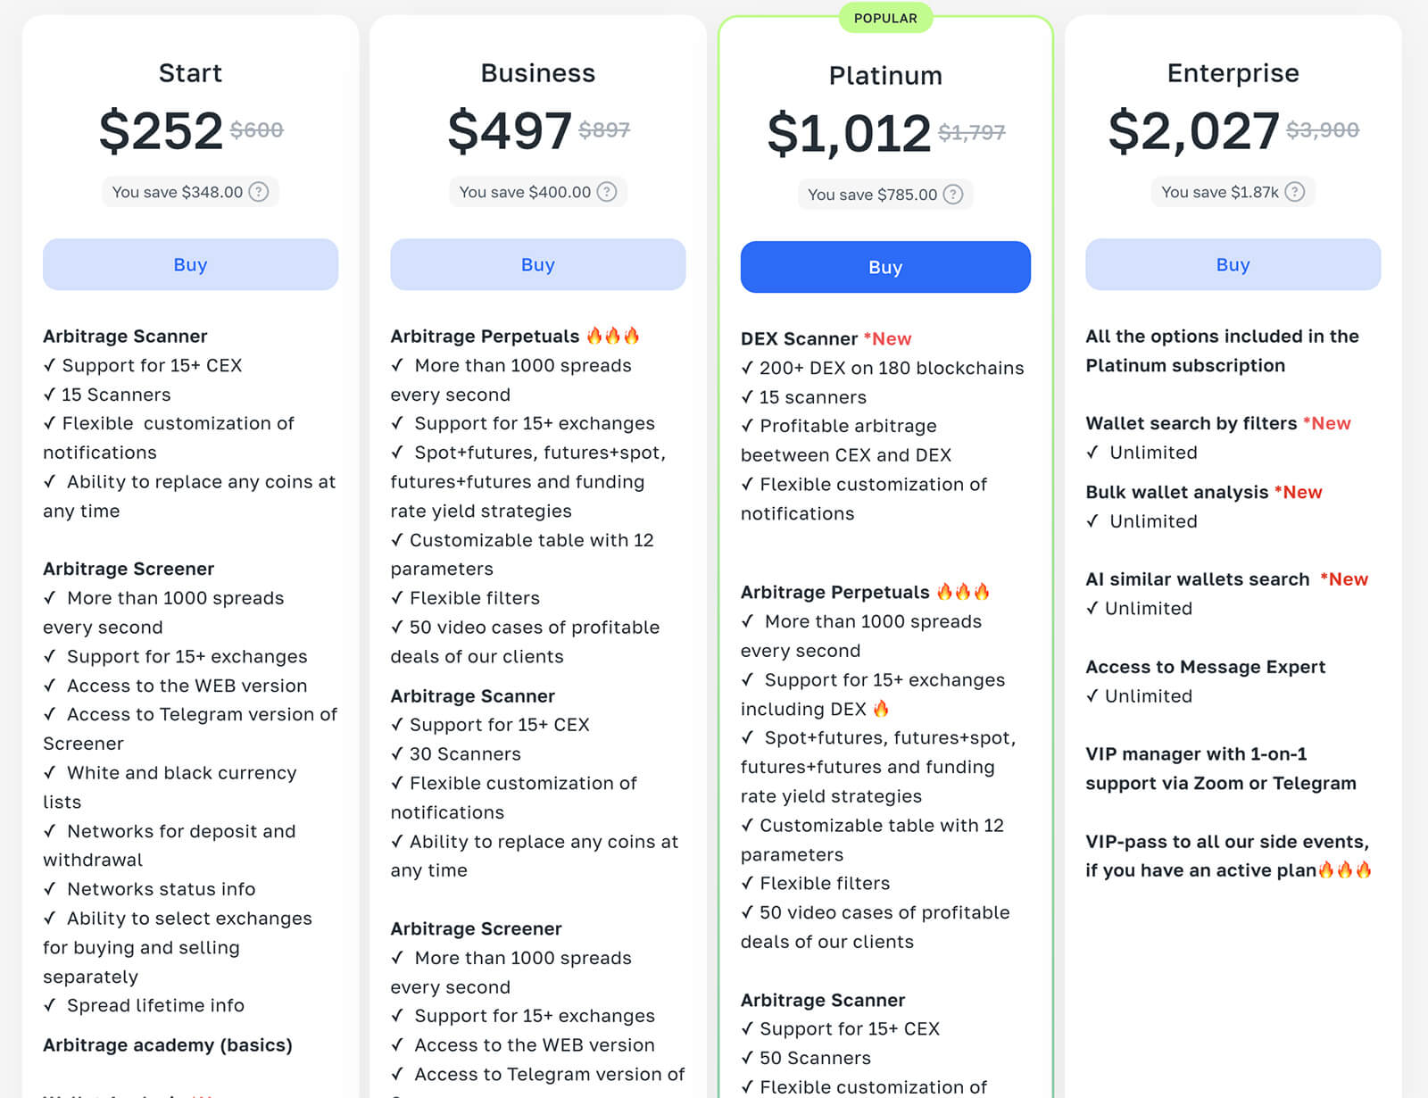This screenshot has width=1428, height=1098.
Task: Buy the Business plan
Action: pos(537,264)
